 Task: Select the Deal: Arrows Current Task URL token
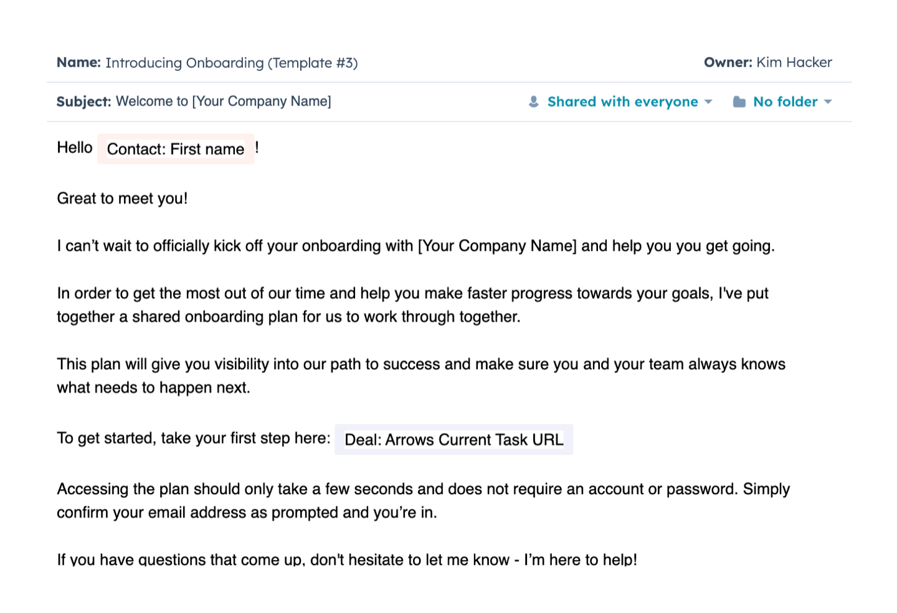point(453,439)
